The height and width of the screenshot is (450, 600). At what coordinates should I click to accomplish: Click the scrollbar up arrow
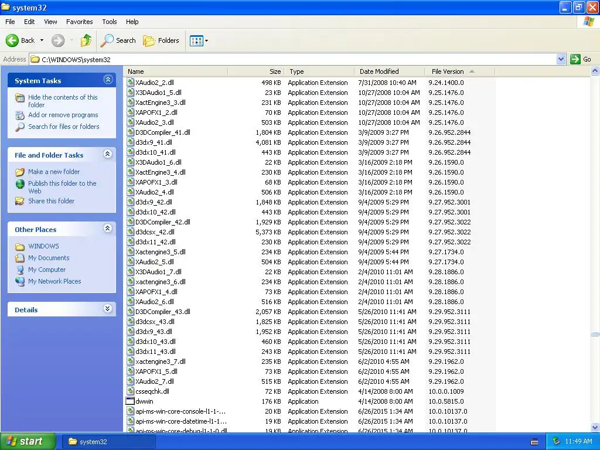tap(595, 71)
